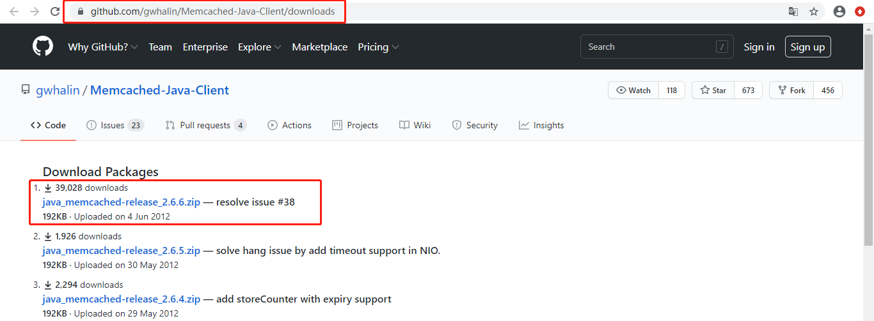Click the text 'Uploaded on 4 Jun 2012'
Viewport: 874px width, 321px height.
[122, 216]
